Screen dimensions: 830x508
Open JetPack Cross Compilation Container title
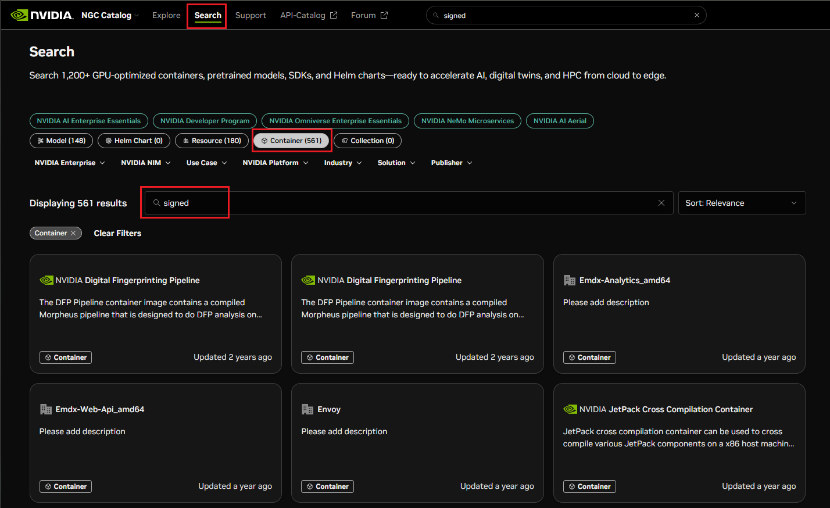point(666,409)
